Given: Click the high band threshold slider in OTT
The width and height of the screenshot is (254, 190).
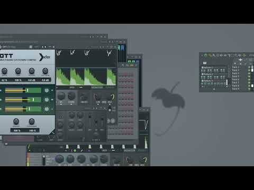Looking at the screenshot, I should 23,90.
